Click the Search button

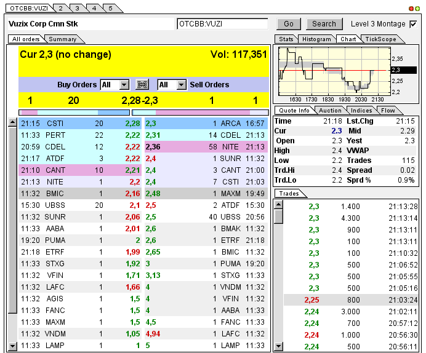(324, 24)
